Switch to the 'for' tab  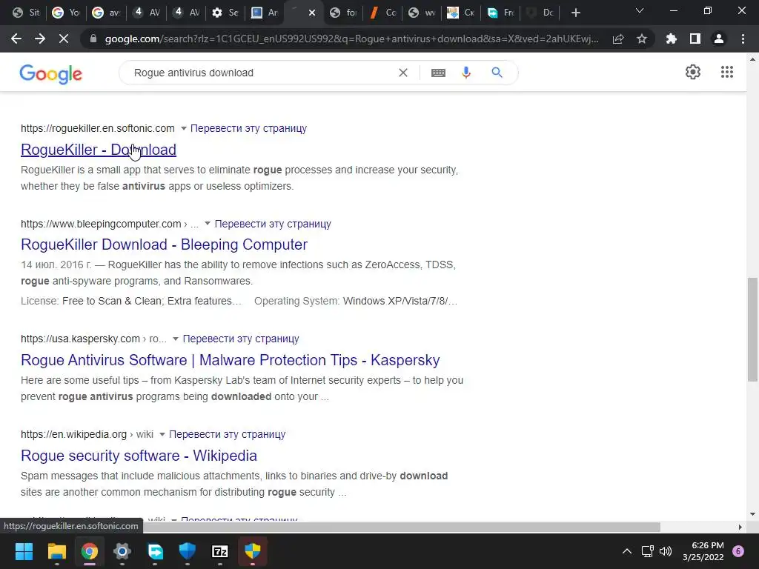coord(343,13)
